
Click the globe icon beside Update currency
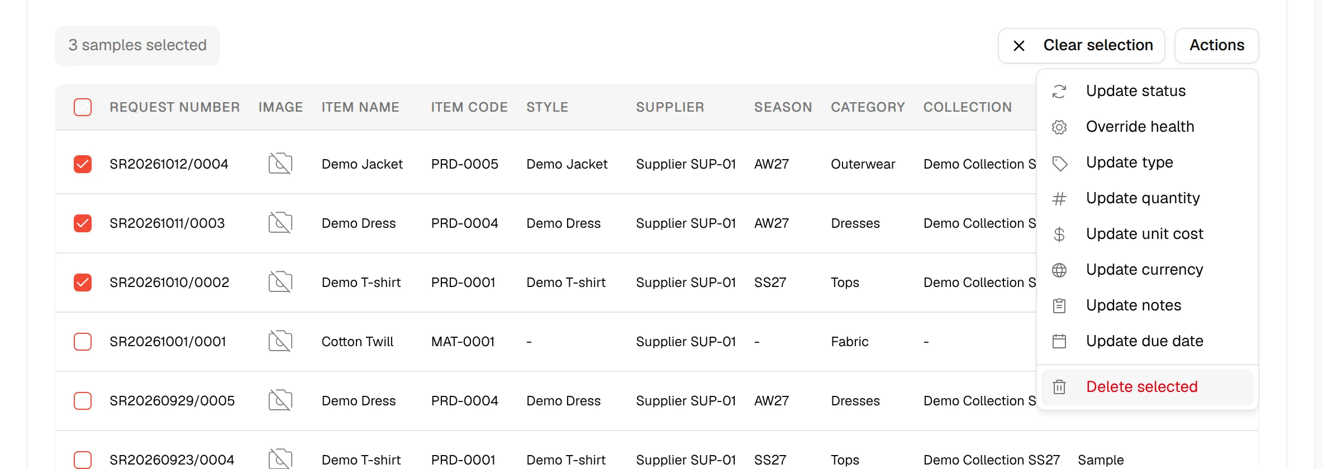tap(1059, 270)
